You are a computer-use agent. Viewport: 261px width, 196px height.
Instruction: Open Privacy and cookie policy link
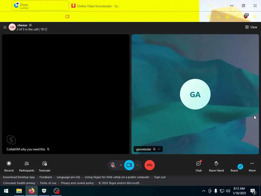click(x=77, y=183)
